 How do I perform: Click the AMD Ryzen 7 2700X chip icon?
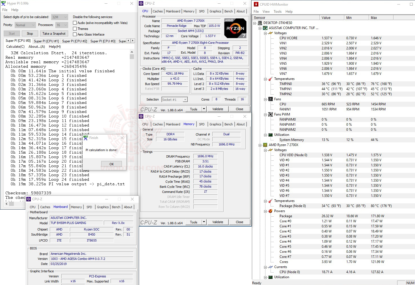coord(265,145)
